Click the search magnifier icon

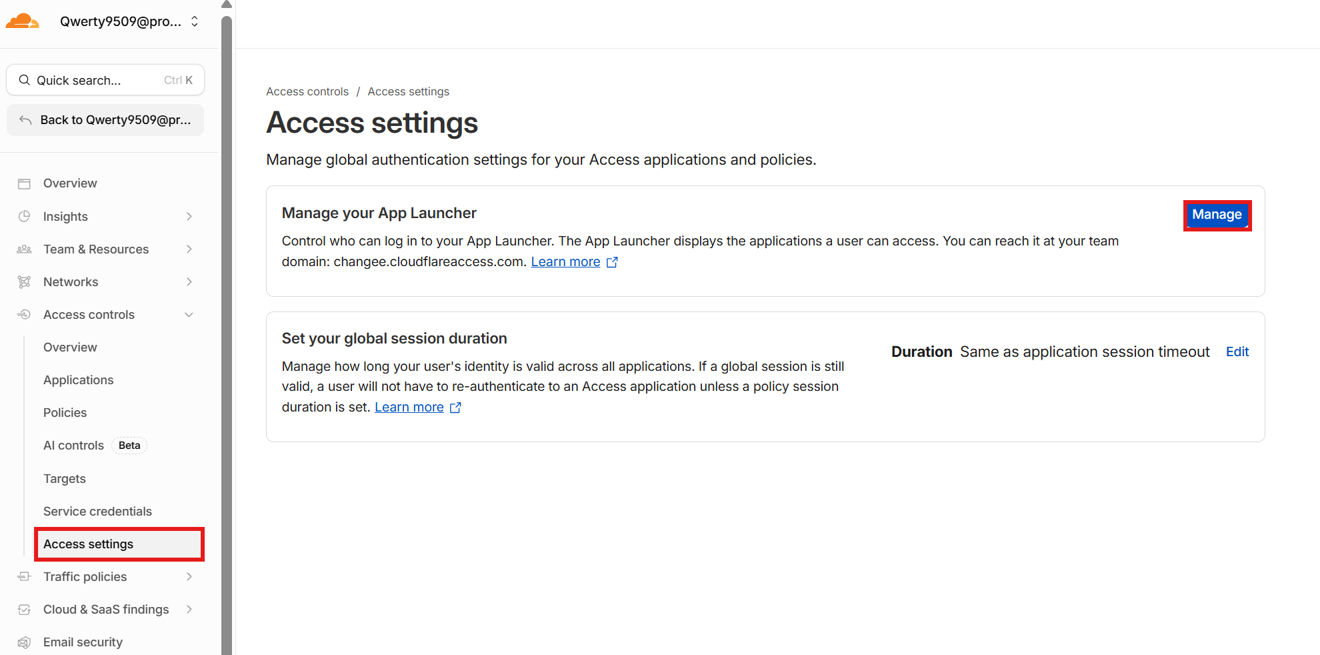[x=25, y=80]
